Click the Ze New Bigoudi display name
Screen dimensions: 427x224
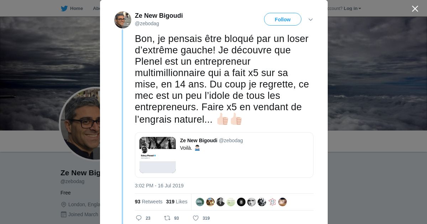point(159,16)
